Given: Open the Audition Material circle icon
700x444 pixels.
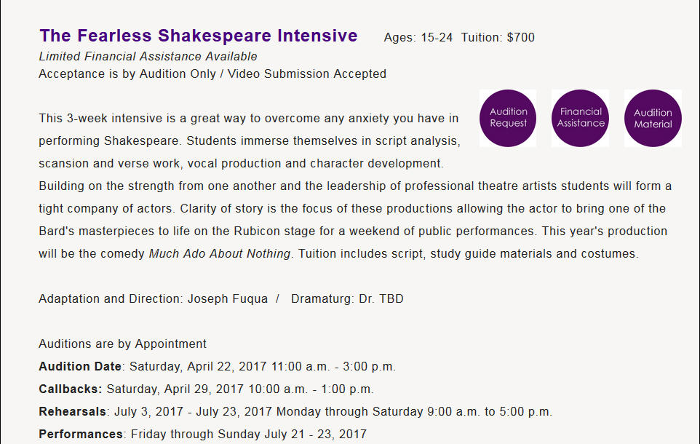Looking at the screenshot, I should (653, 118).
